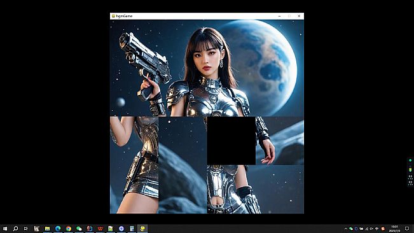Click the tile with the hand gripping the pistol
This screenshot has width=414, height=233.
click(x=134, y=92)
